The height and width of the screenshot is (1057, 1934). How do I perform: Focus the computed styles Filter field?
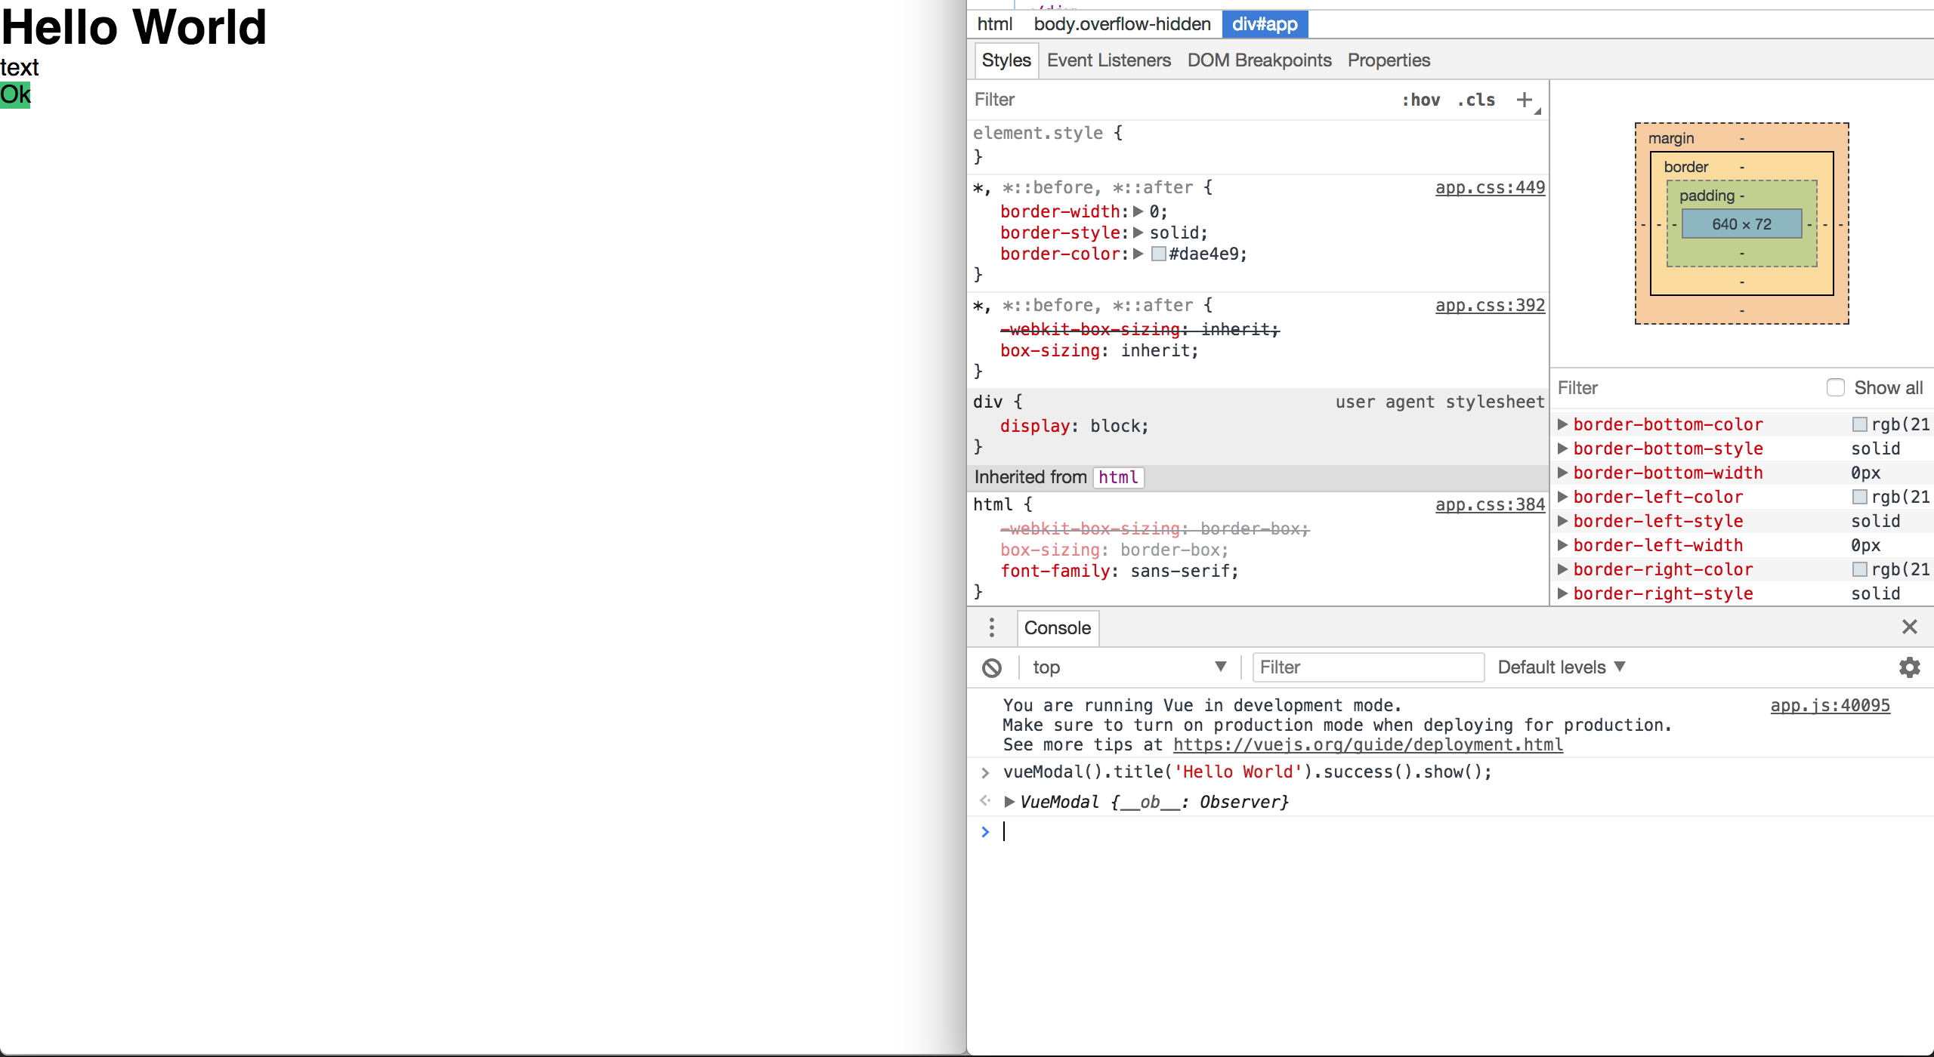[1685, 387]
